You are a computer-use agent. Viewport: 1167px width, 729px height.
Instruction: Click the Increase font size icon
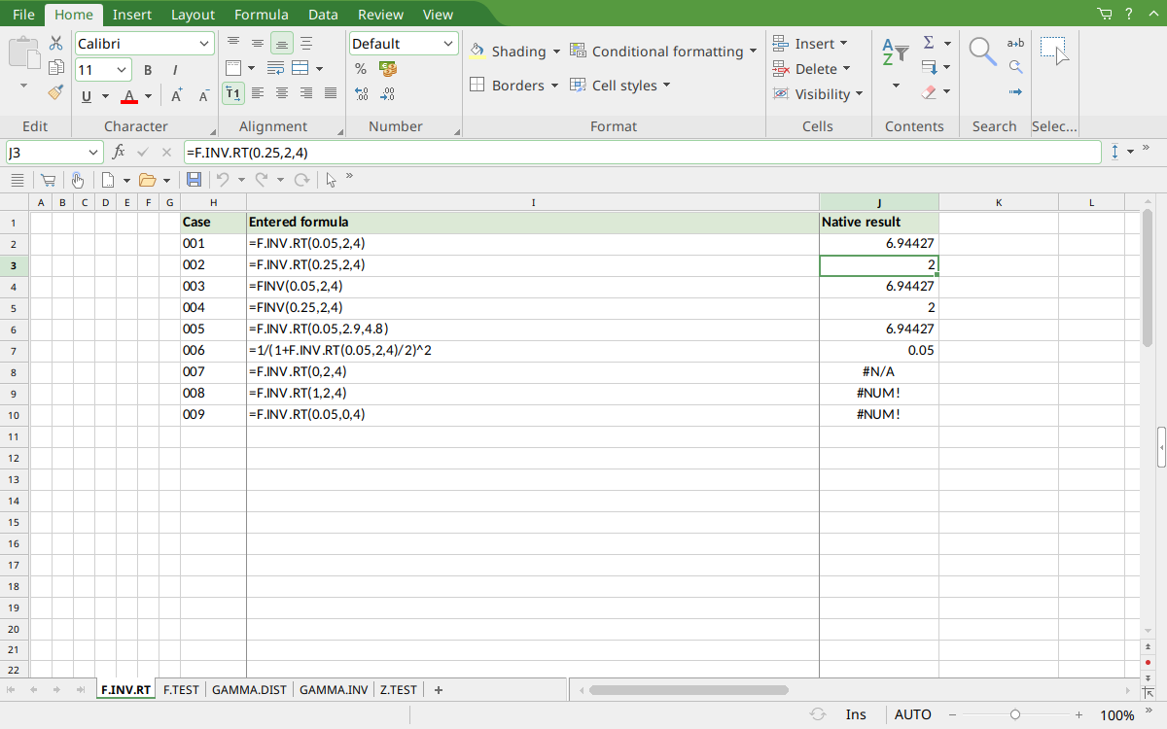176,95
